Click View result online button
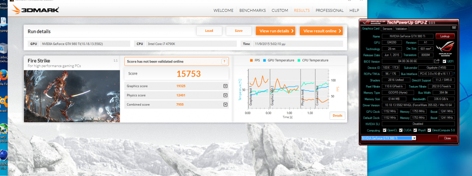This screenshot has height=176, width=472. [x=321, y=31]
